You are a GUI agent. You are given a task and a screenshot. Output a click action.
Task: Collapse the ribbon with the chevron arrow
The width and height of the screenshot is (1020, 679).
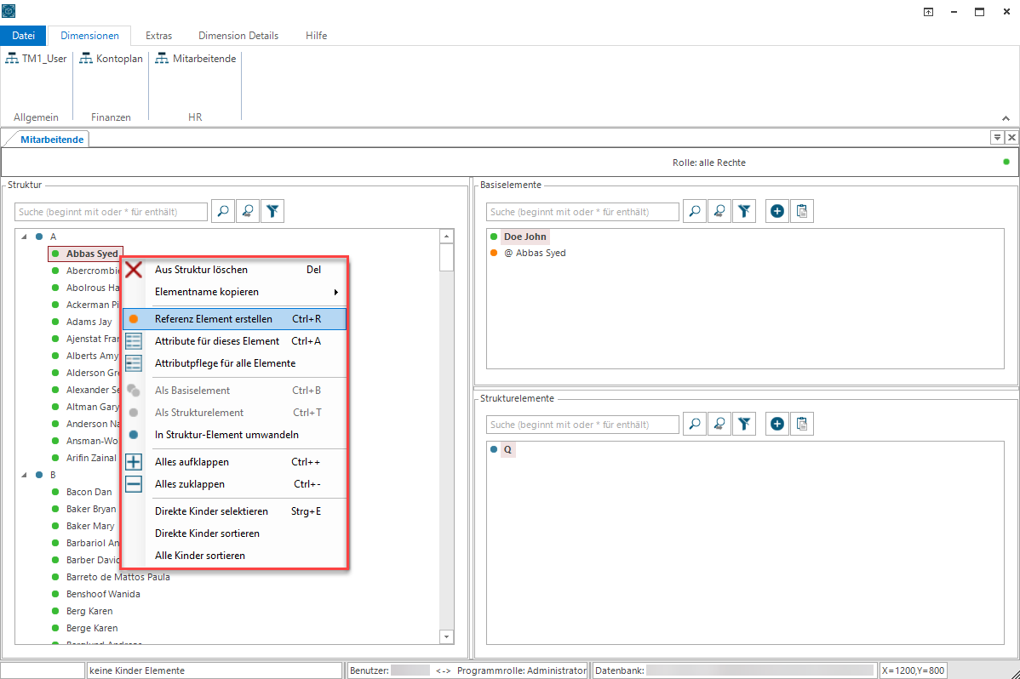(1006, 118)
